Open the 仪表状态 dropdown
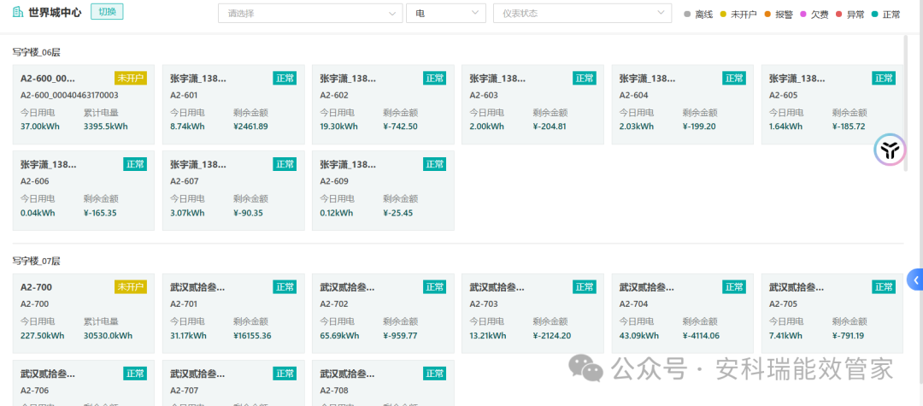 [x=582, y=13]
